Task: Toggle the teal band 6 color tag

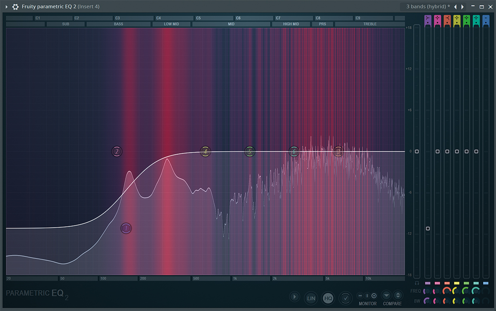Action: click(476, 283)
